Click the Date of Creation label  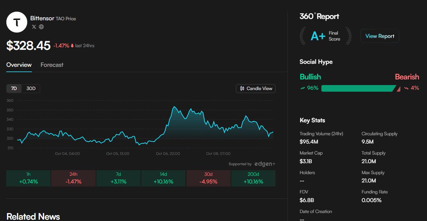pyautogui.click(x=316, y=211)
